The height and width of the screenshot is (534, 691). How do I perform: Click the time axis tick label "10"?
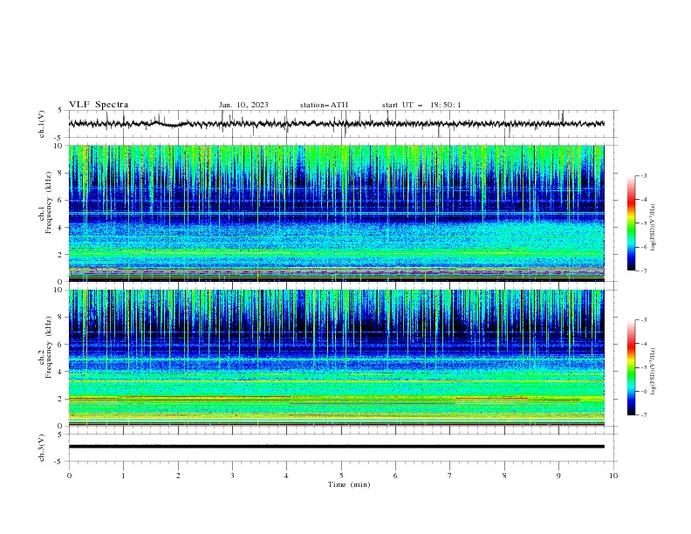click(613, 476)
